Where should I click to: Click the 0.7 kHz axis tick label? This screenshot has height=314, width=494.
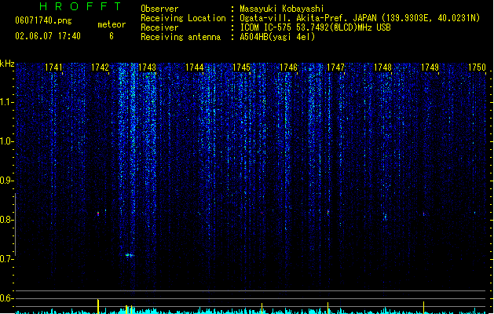(6, 259)
